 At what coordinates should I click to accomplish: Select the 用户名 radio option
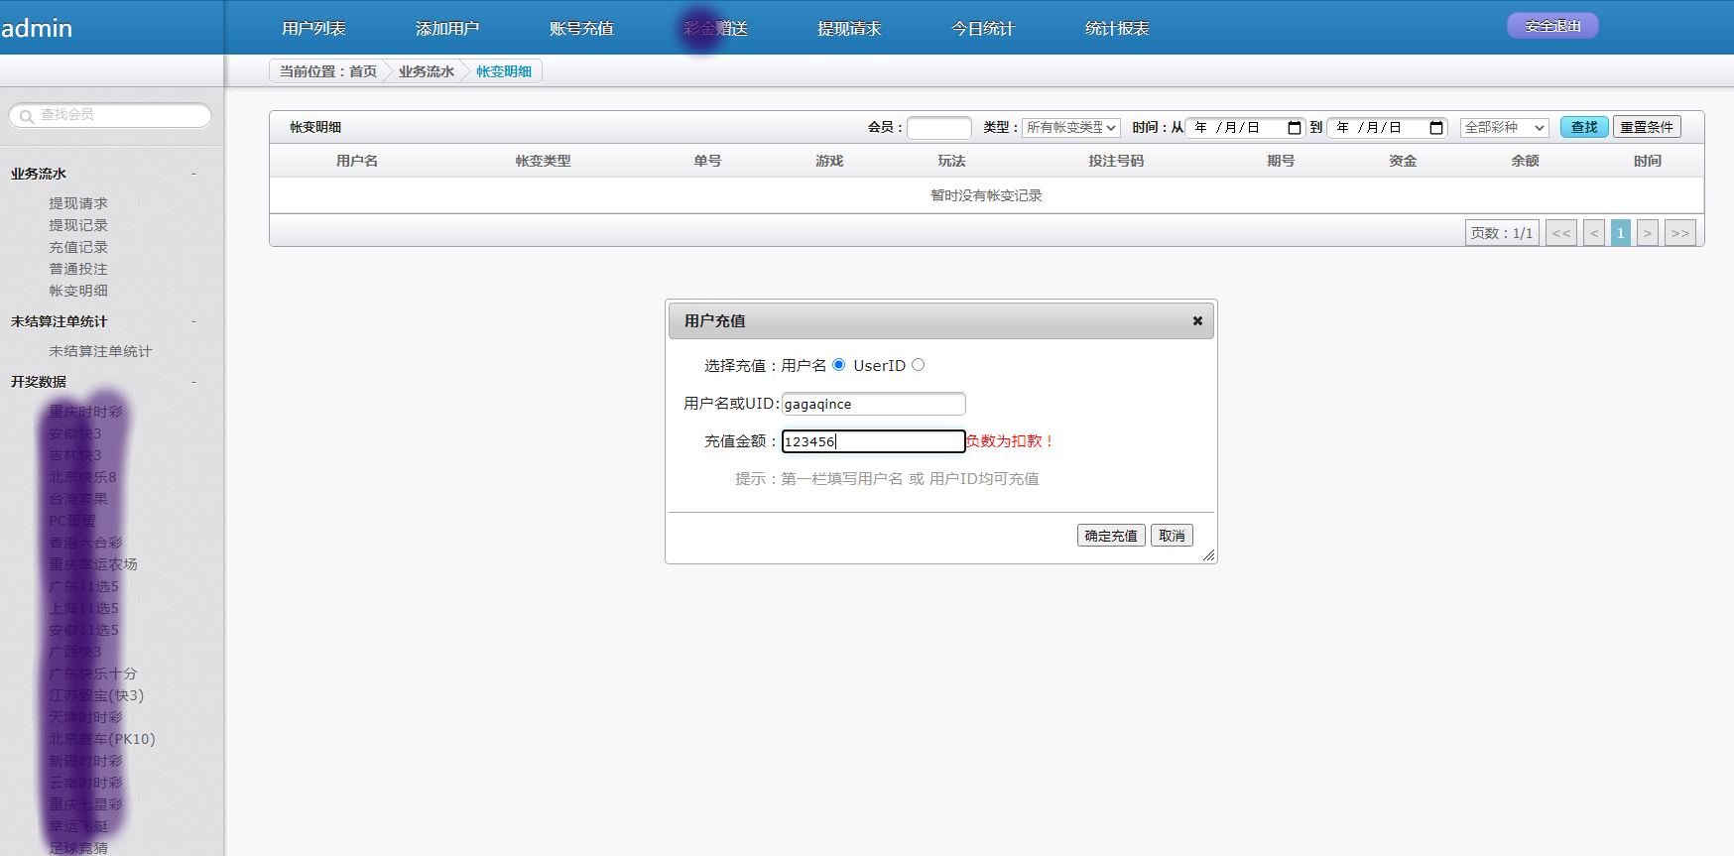point(839,365)
